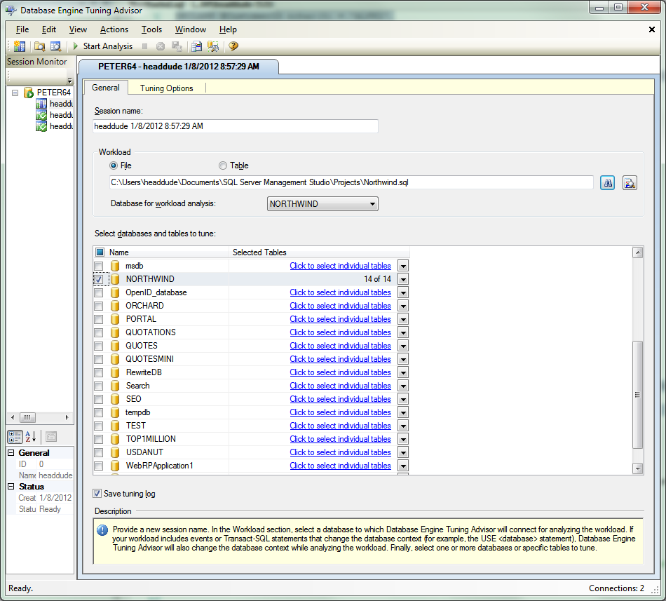This screenshot has height=601, width=666.
Task: Select the Table workload radio button
Action: point(222,166)
